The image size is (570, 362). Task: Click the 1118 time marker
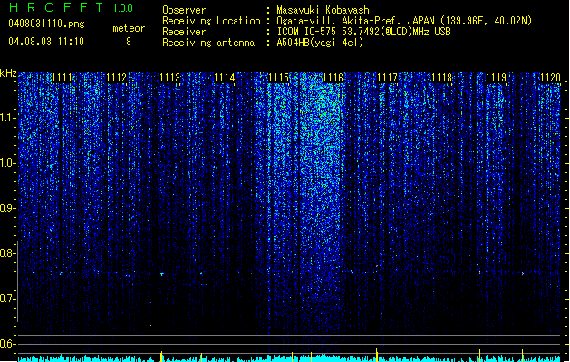[x=441, y=78]
